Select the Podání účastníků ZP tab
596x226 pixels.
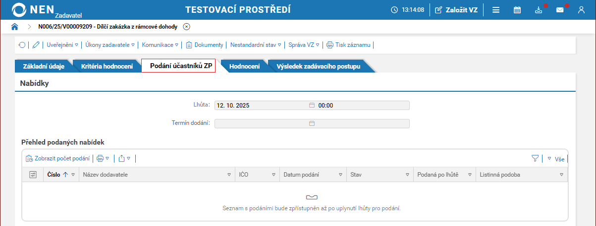point(178,66)
